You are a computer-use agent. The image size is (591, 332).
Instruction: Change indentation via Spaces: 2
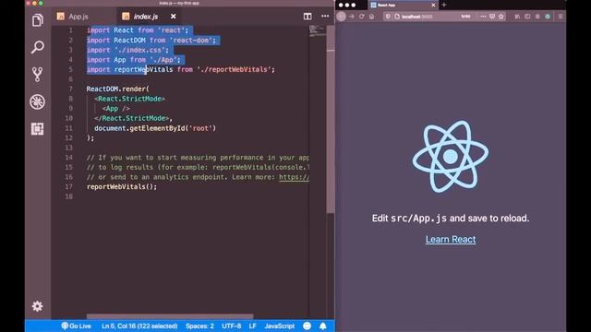(x=199, y=326)
